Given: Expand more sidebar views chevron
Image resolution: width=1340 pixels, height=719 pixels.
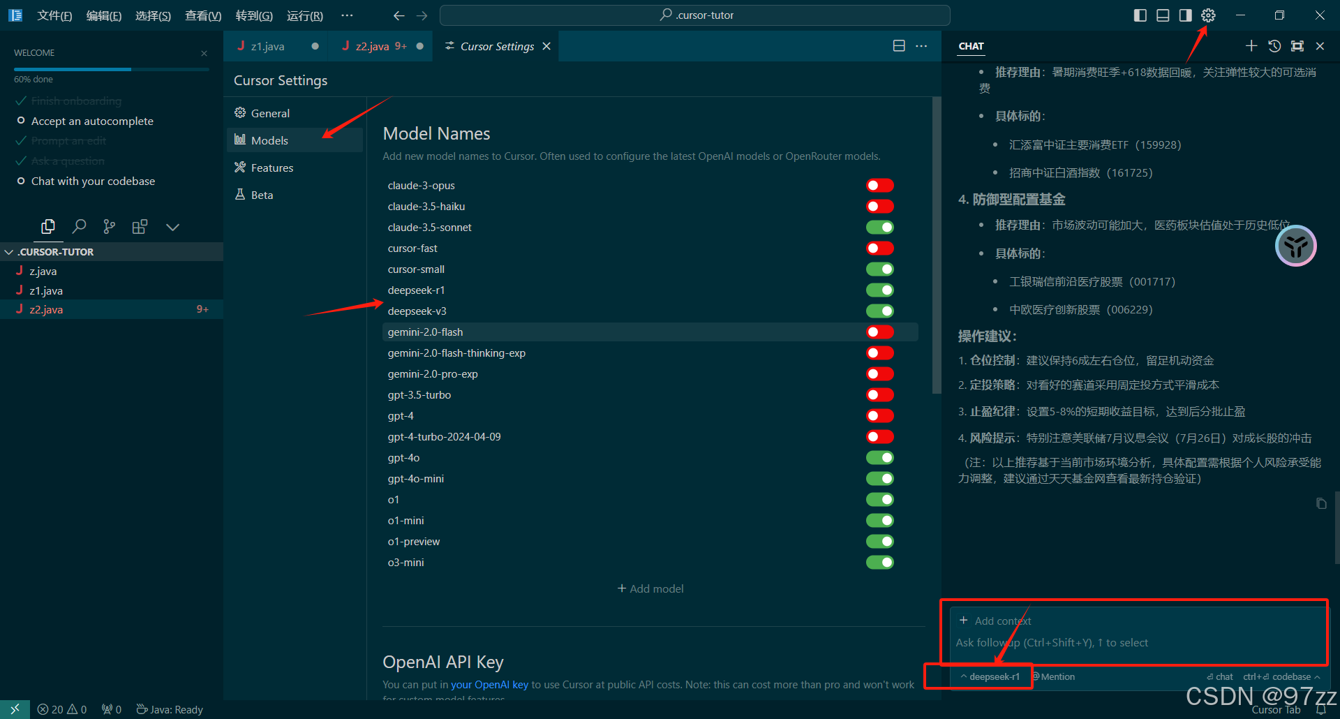Looking at the screenshot, I should 172,226.
